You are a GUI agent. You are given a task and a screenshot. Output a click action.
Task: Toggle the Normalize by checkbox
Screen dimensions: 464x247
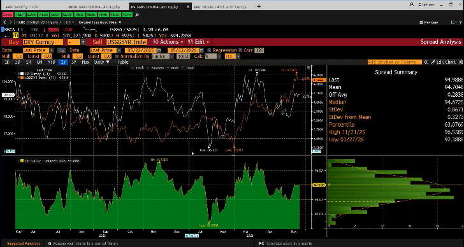[x=117, y=56]
